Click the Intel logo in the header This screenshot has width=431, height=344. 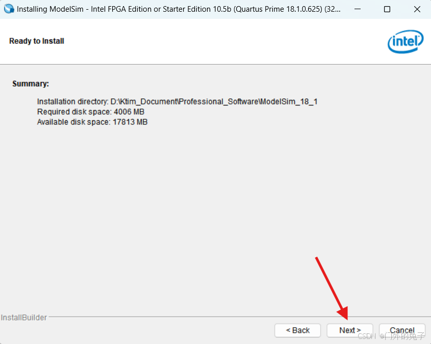(x=405, y=41)
